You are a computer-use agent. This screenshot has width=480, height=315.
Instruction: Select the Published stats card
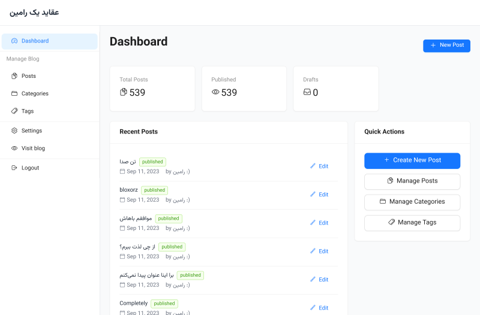coord(244,89)
